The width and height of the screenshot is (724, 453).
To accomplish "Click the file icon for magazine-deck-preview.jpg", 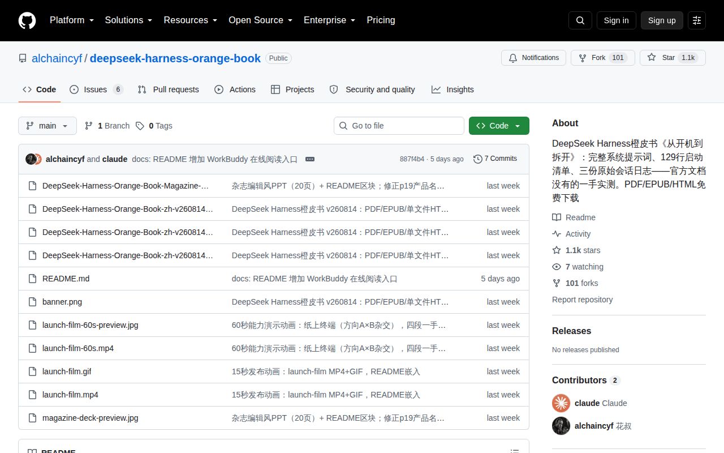I will (x=32, y=418).
